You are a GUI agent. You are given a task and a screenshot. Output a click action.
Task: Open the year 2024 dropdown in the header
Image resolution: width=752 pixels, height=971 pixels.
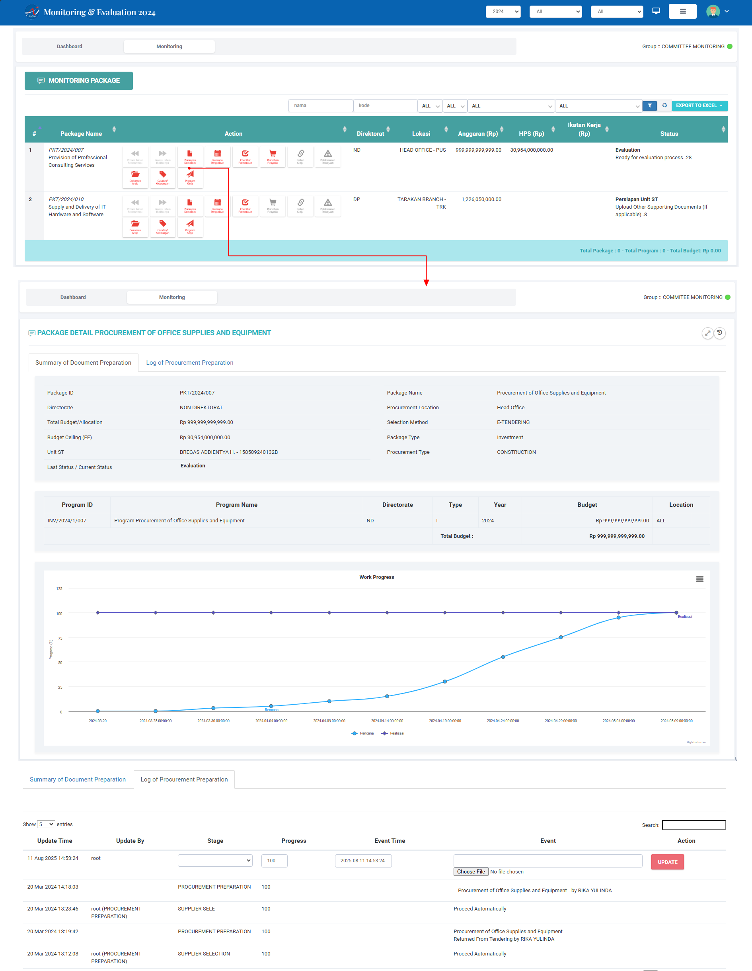pos(503,11)
